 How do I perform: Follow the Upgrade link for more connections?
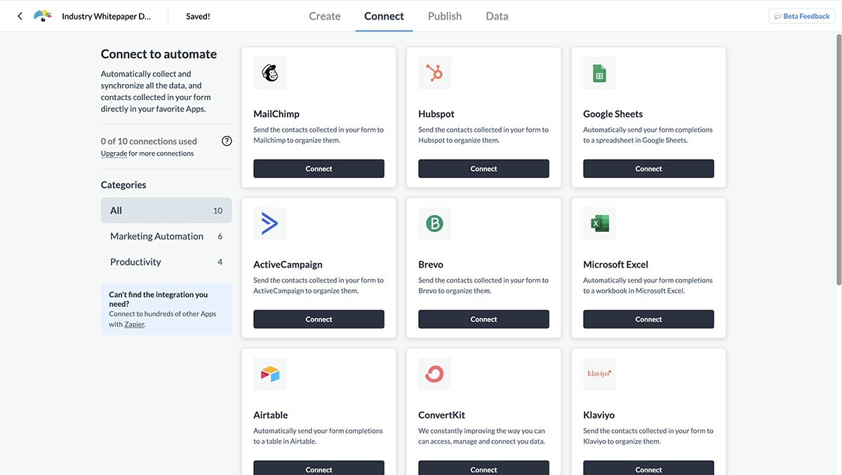pos(114,153)
